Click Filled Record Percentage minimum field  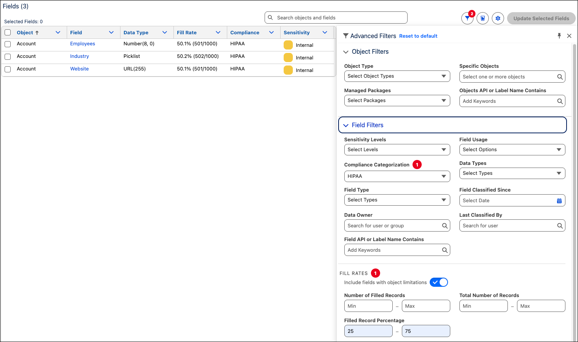tap(368, 331)
